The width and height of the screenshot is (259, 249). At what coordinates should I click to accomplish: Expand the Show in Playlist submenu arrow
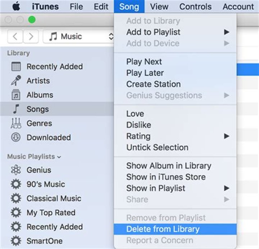(227, 188)
